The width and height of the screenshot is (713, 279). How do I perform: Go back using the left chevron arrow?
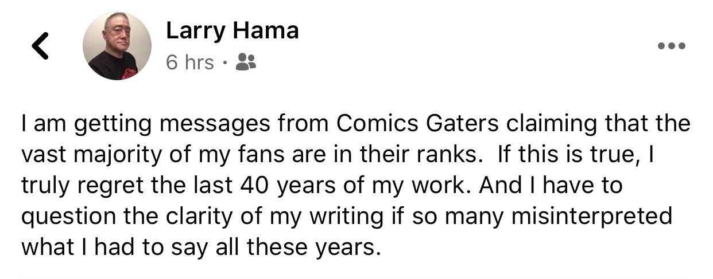pos(40,46)
